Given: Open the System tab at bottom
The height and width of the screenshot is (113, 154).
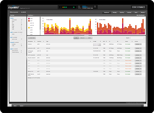Looking at the screenshot, I should 22,106.
